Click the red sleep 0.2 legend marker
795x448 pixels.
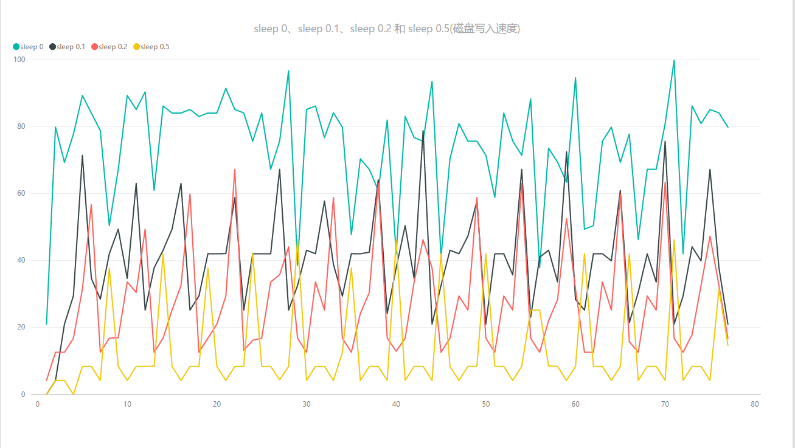pos(94,47)
